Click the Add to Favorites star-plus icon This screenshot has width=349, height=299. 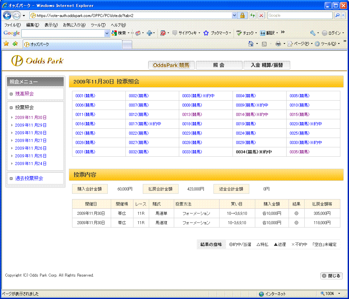tap(15, 44)
